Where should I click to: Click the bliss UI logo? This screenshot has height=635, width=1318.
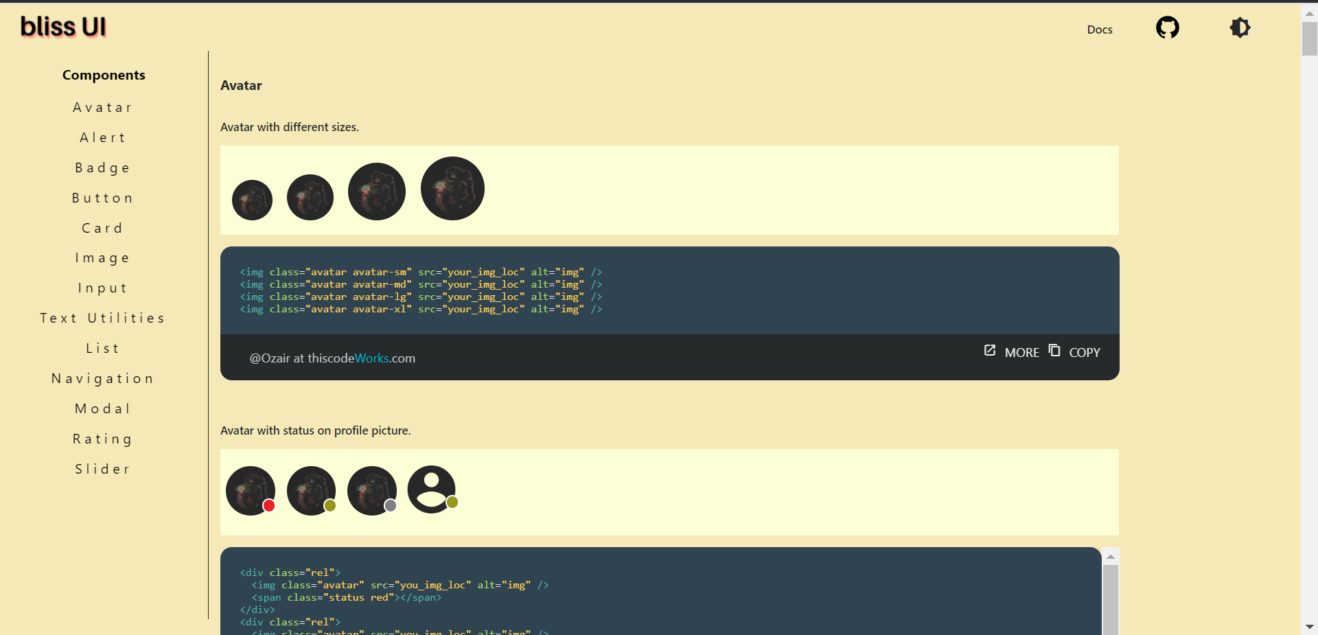click(x=63, y=27)
